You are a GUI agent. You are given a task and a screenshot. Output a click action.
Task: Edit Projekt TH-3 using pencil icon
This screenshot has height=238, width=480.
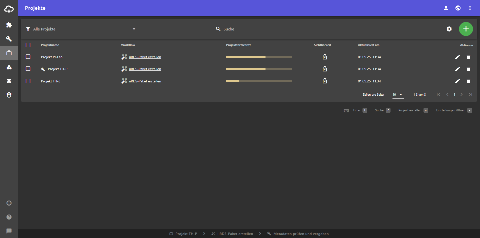click(457, 81)
